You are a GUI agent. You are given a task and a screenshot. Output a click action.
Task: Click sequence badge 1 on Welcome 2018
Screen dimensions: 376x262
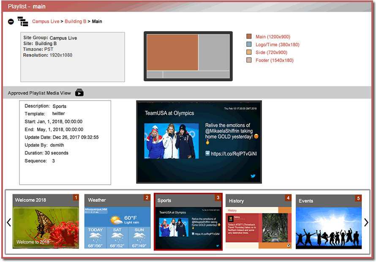coord(76,197)
